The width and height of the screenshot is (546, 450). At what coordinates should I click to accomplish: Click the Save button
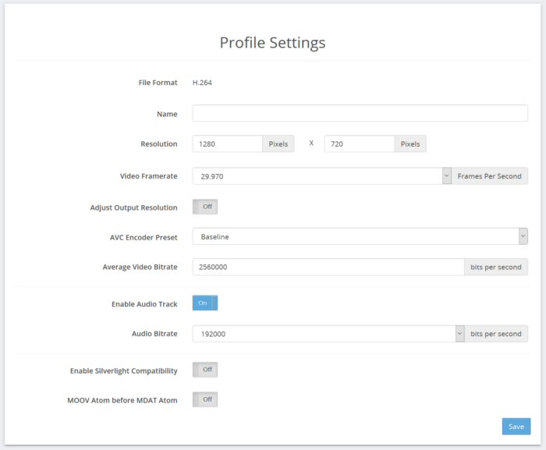pyautogui.click(x=516, y=427)
